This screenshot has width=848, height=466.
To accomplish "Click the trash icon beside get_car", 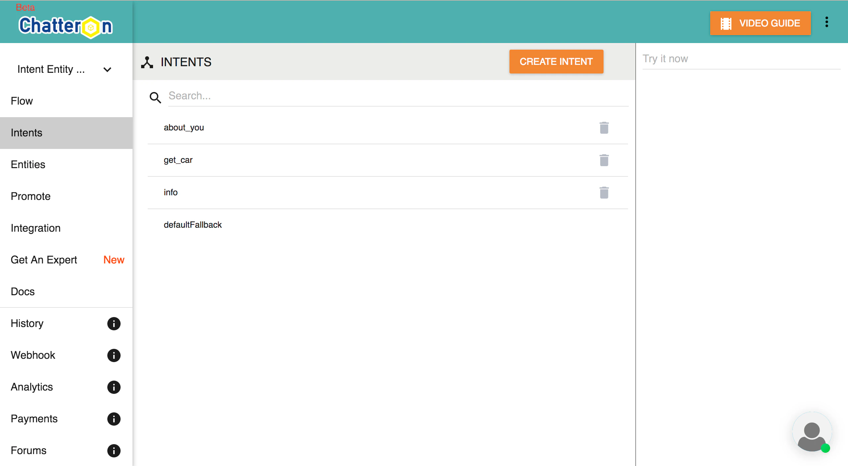I will [604, 160].
